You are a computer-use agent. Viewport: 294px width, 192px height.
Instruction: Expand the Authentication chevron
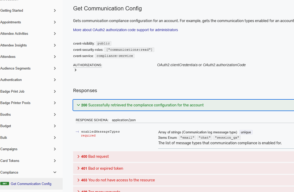pos(55,80)
